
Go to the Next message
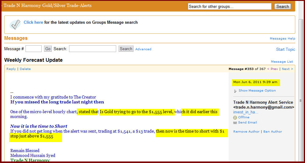click(x=287, y=69)
